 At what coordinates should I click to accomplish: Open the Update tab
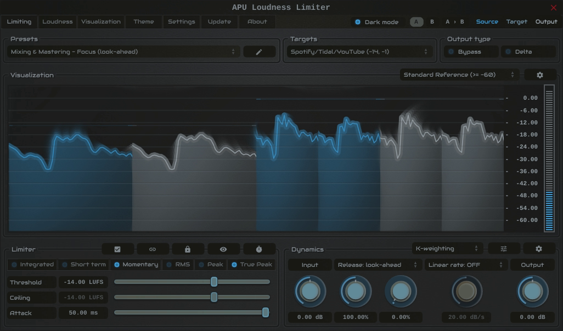point(219,21)
